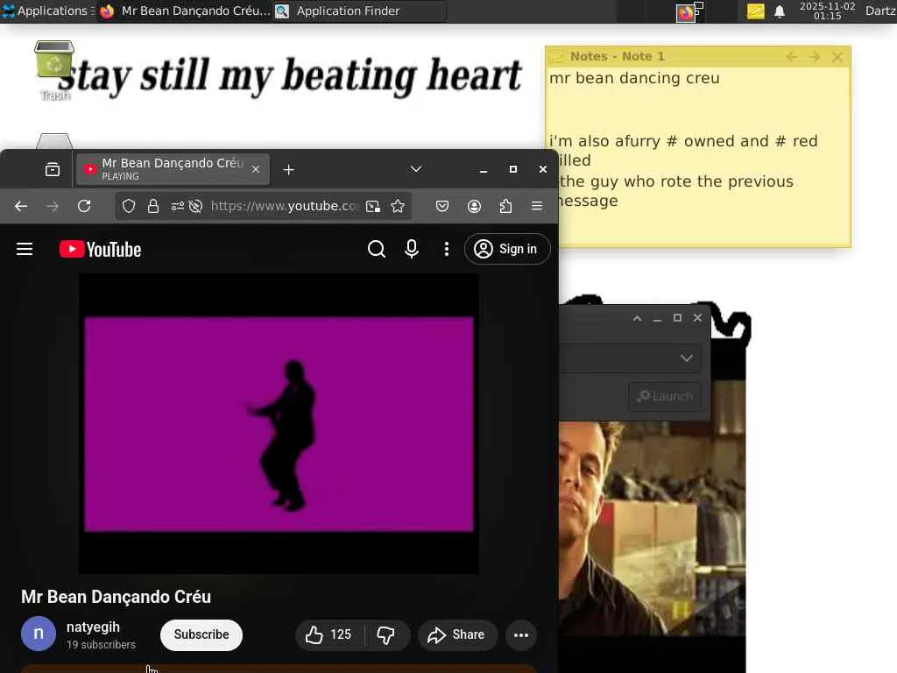This screenshot has height=673, width=897.
Task: Open natyegih channel avatar
Action: click(39, 634)
